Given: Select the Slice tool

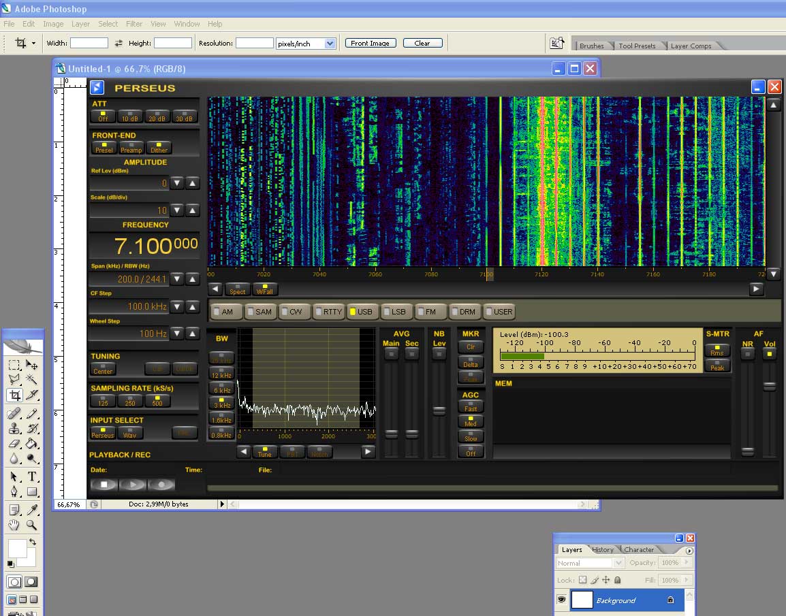Looking at the screenshot, I should click(x=31, y=395).
